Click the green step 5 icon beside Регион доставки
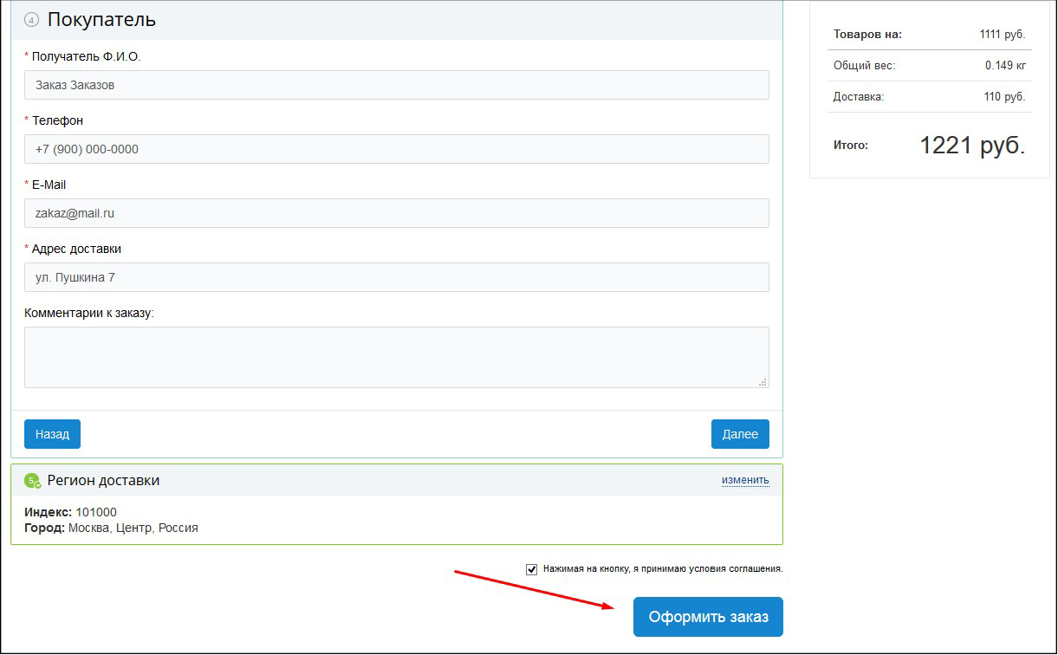Image resolution: width=1058 pixels, height=655 pixels. pyautogui.click(x=32, y=480)
